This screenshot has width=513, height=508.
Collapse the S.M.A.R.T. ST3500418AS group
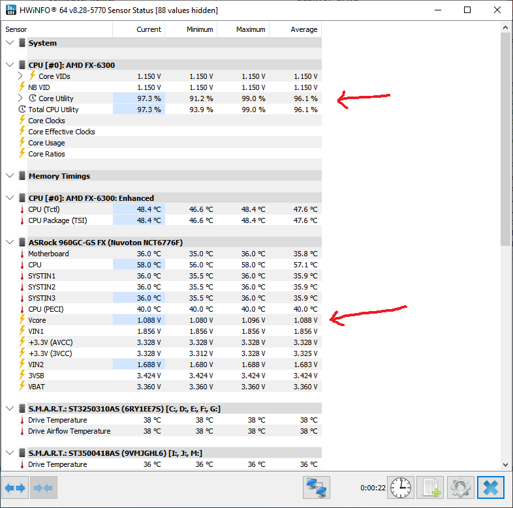click(10, 453)
